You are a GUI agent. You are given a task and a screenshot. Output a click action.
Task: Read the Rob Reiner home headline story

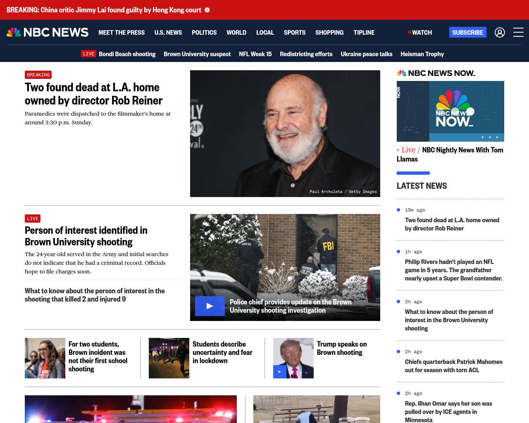coord(93,94)
